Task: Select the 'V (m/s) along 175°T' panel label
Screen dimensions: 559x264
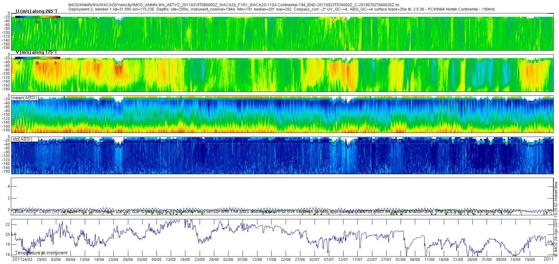Action: tap(36, 52)
